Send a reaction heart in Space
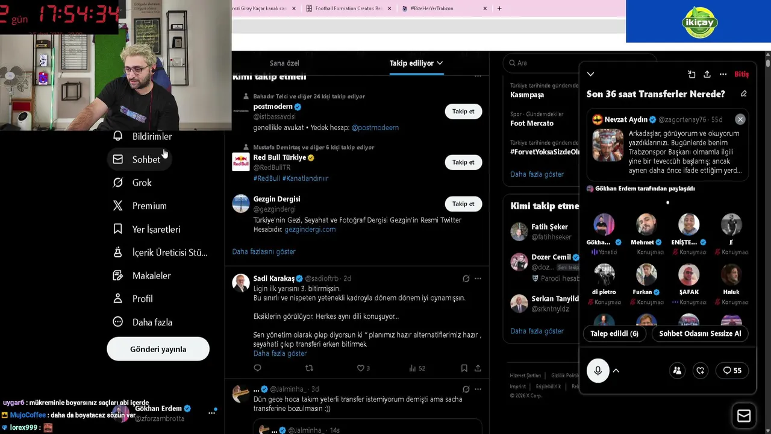The width and height of the screenshot is (771, 434). point(701,371)
